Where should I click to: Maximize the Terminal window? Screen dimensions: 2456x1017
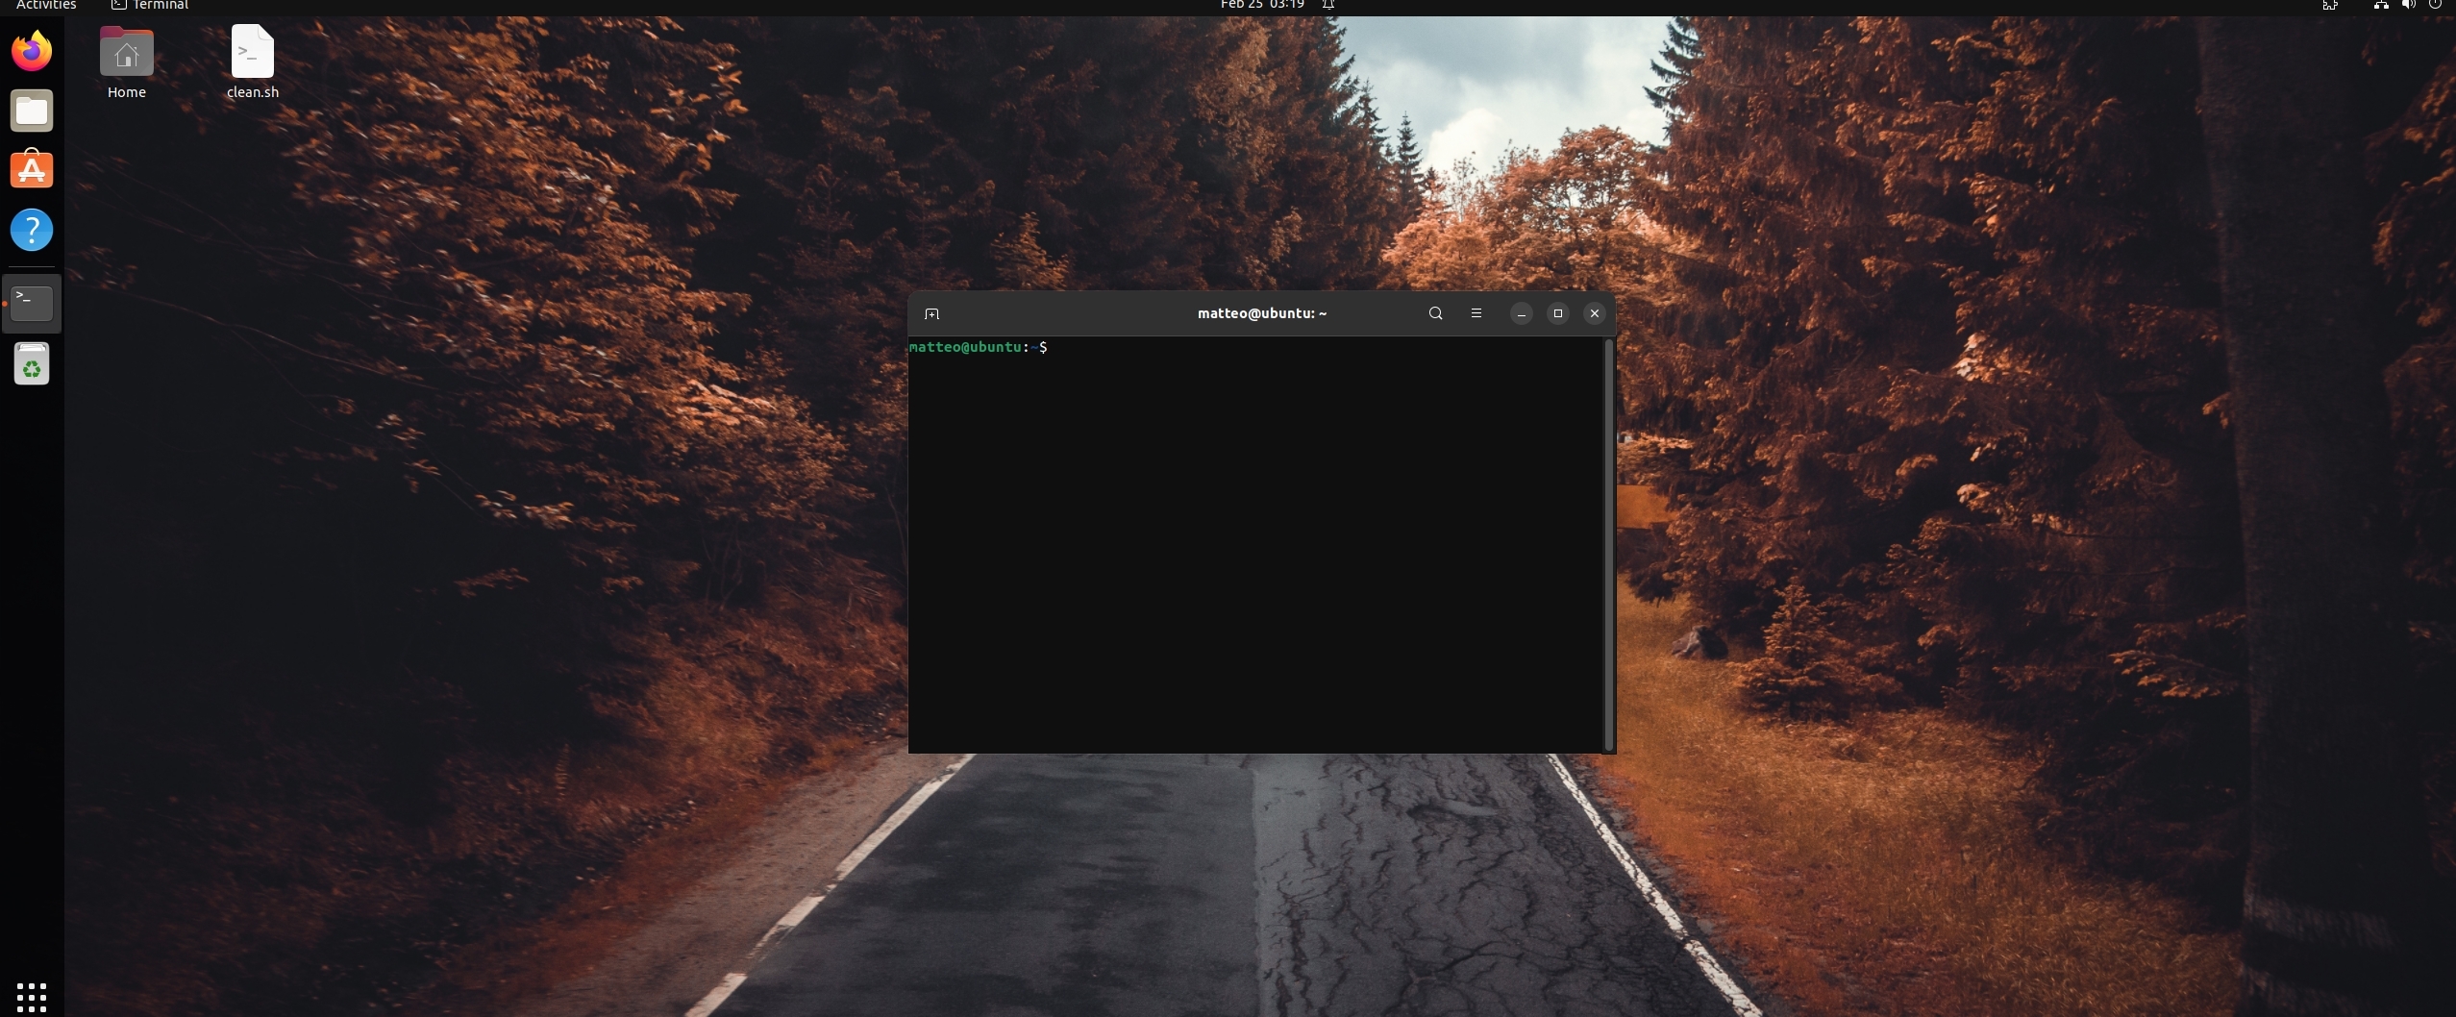(1556, 313)
